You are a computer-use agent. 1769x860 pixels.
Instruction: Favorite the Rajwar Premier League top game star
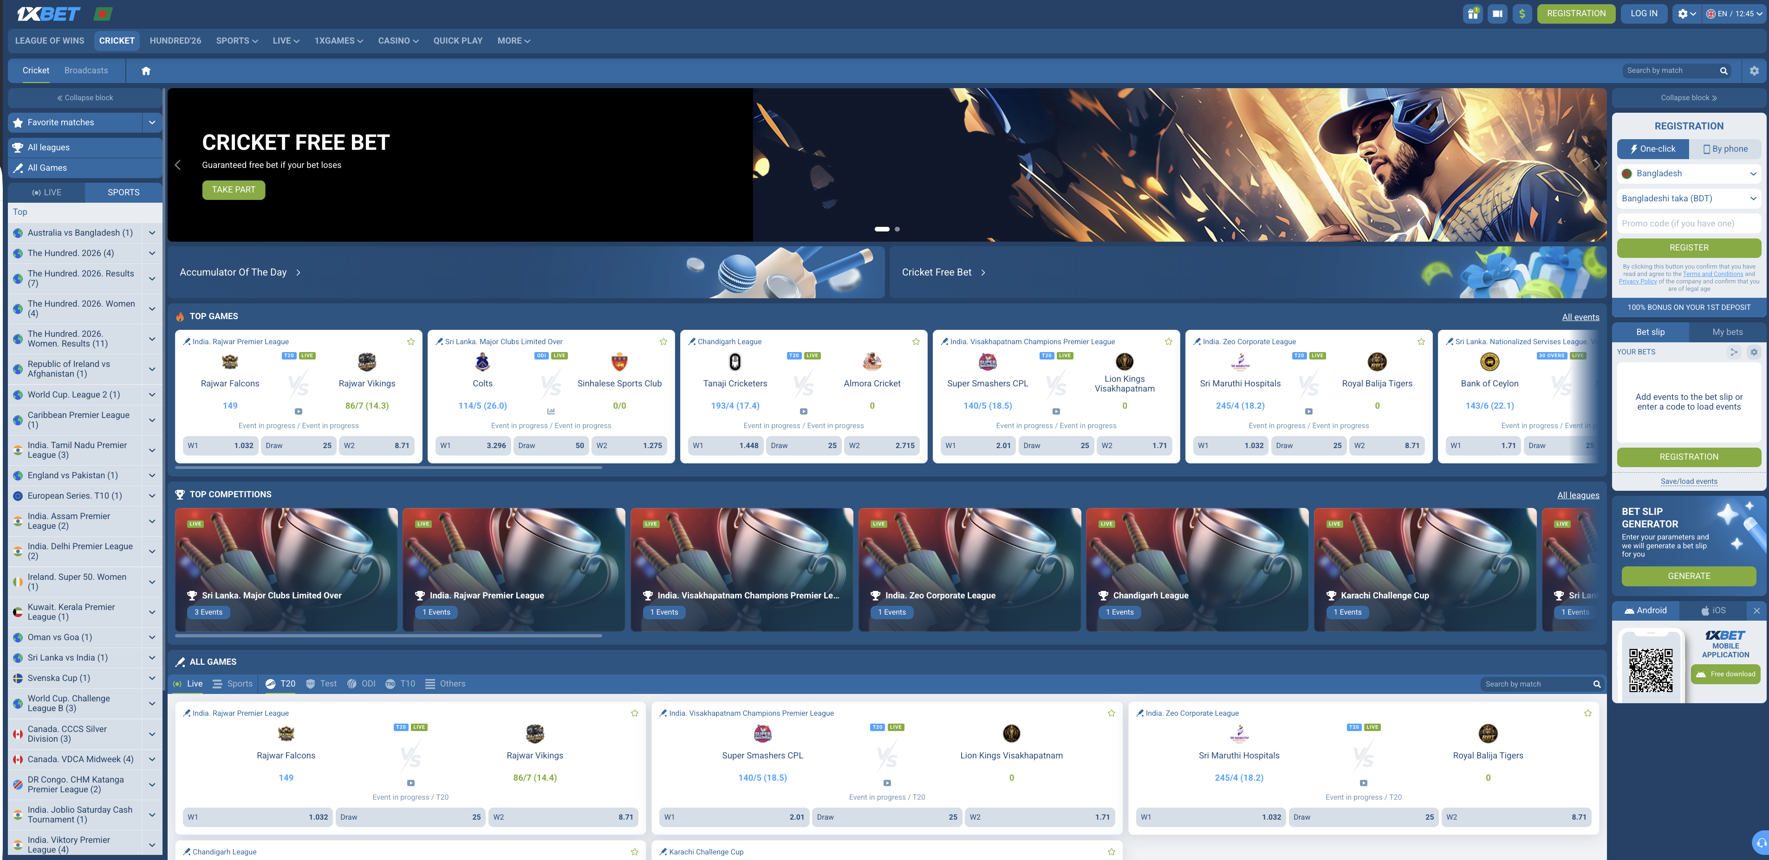[410, 341]
